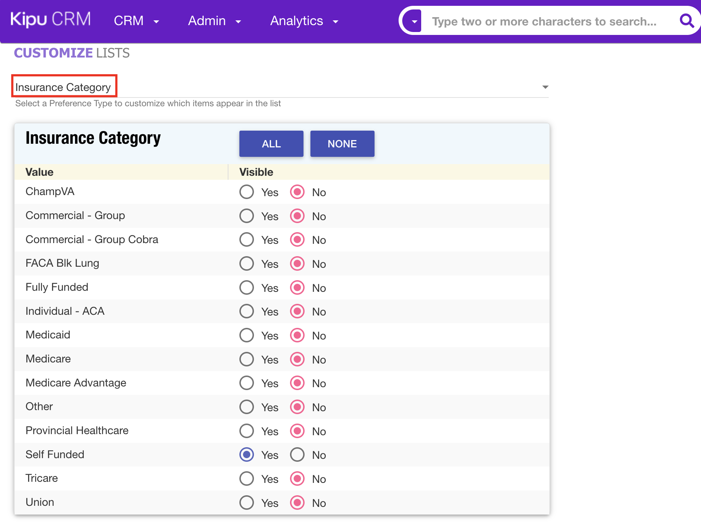Click the ALL button
This screenshot has height=532, width=701.
271,144
